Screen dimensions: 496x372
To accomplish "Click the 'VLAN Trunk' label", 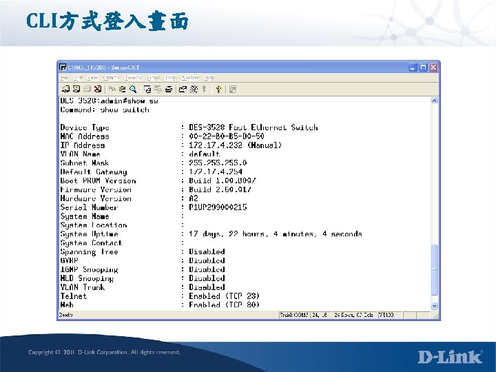I will point(83,287).
